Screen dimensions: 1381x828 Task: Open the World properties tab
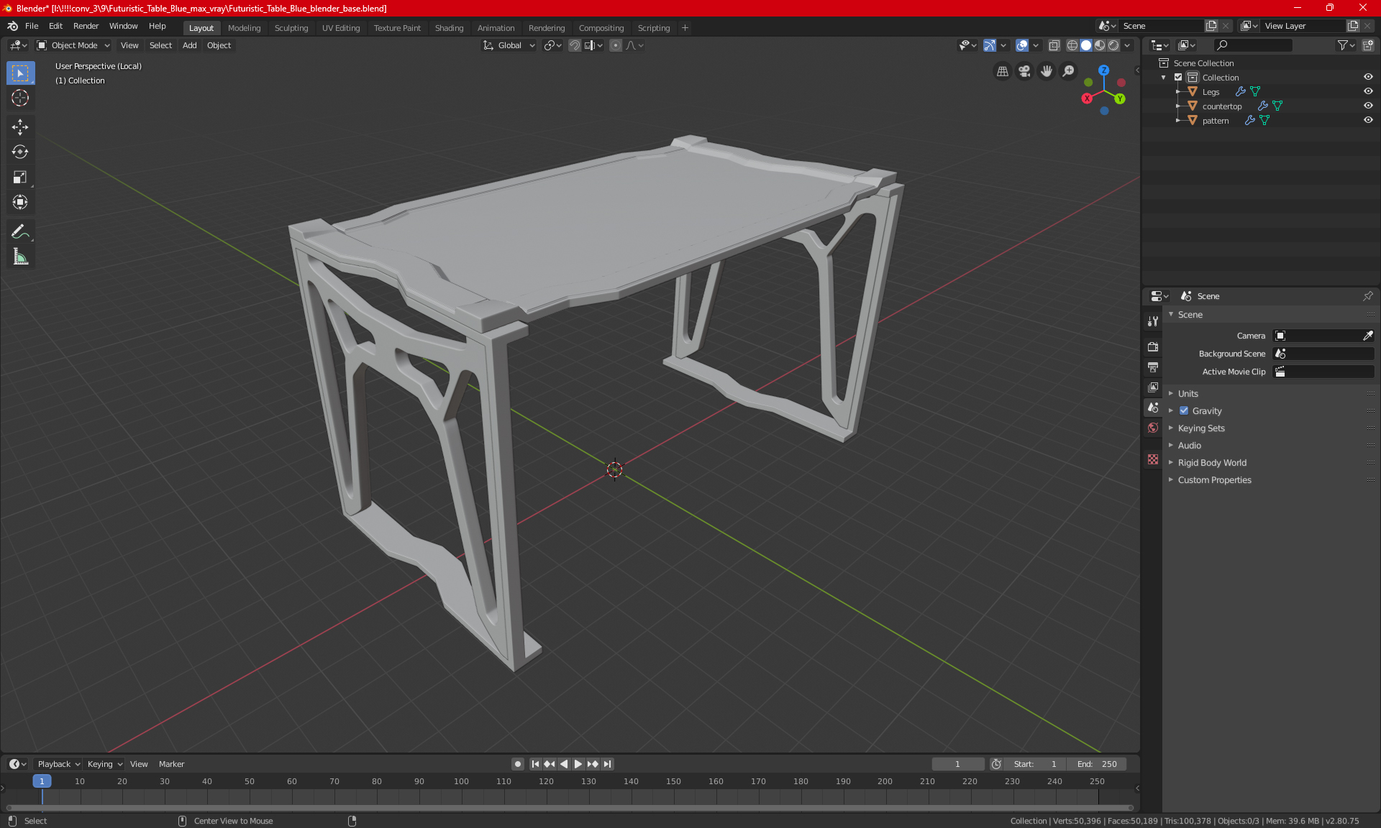coord(1153,428)
